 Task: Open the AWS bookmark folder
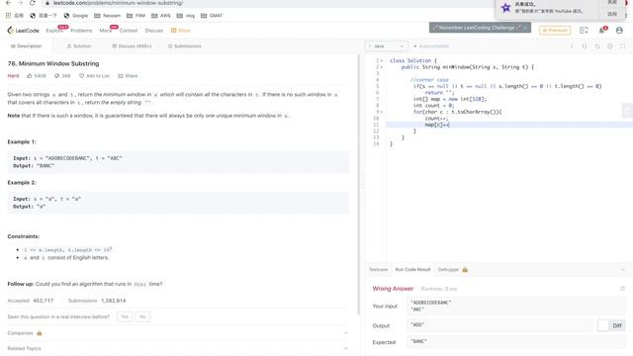click(161, 16)
